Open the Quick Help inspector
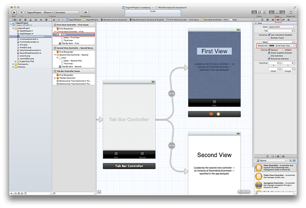This screenshot has height=208, width=306. [268, 20]
